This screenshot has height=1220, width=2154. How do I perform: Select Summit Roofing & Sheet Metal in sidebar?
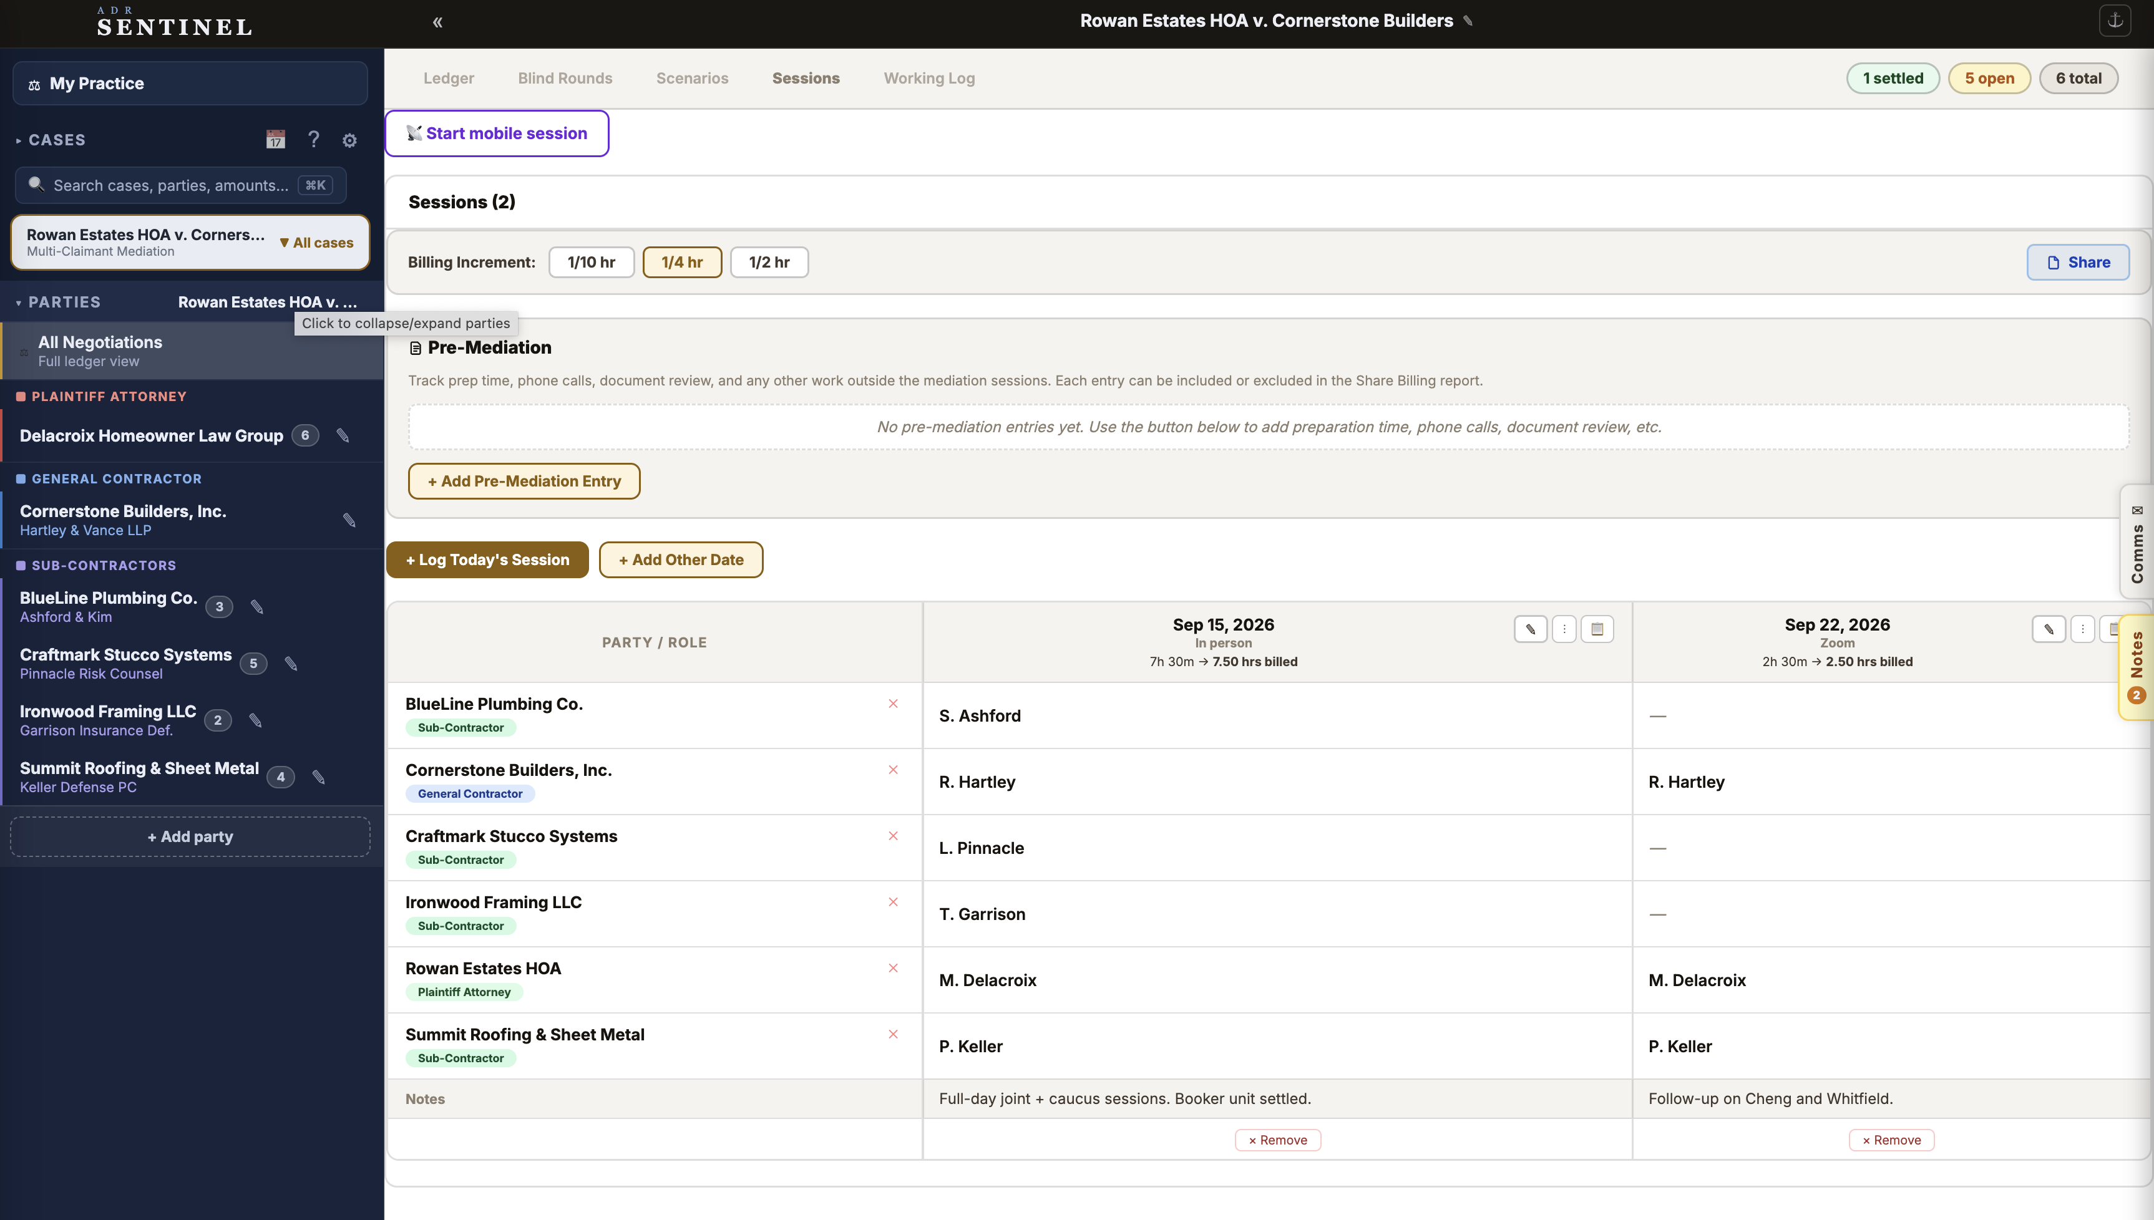point(139,778)
